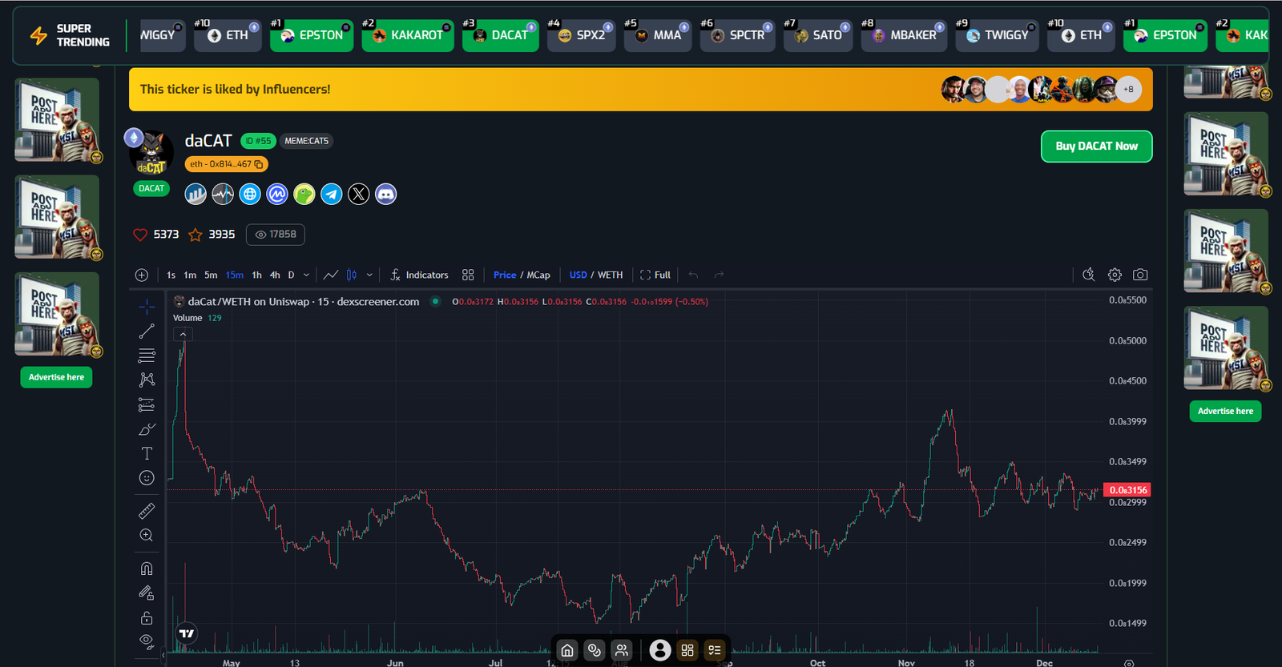Undo the last chart action
This screenshot has width=1282, height=667.
[x=693, y=275]
